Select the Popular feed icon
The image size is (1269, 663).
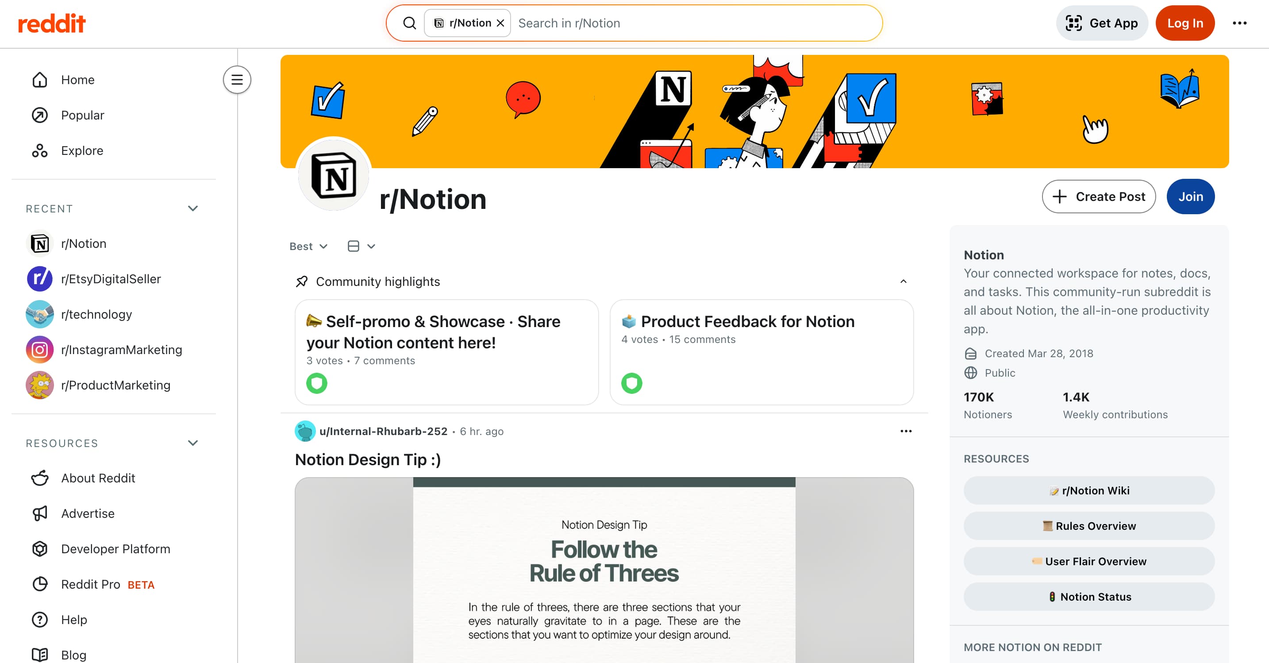pos(39,115)
